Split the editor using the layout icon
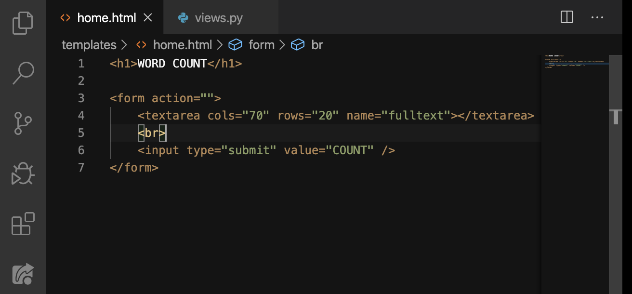 tap(567, 17)
